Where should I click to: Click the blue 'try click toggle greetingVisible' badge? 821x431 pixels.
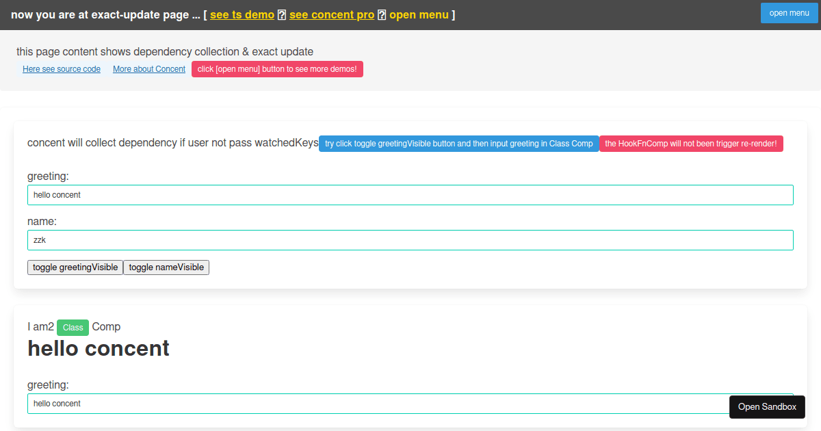[x=459, y=144]
